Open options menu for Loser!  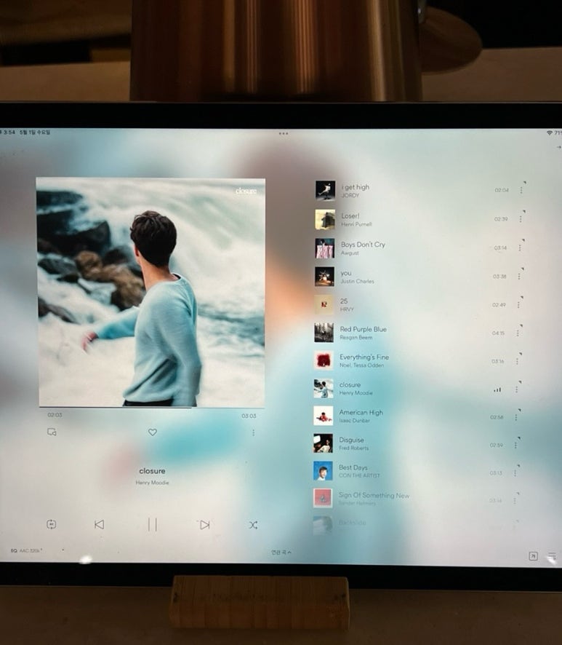pyautogui.click(x=521, y=219)
